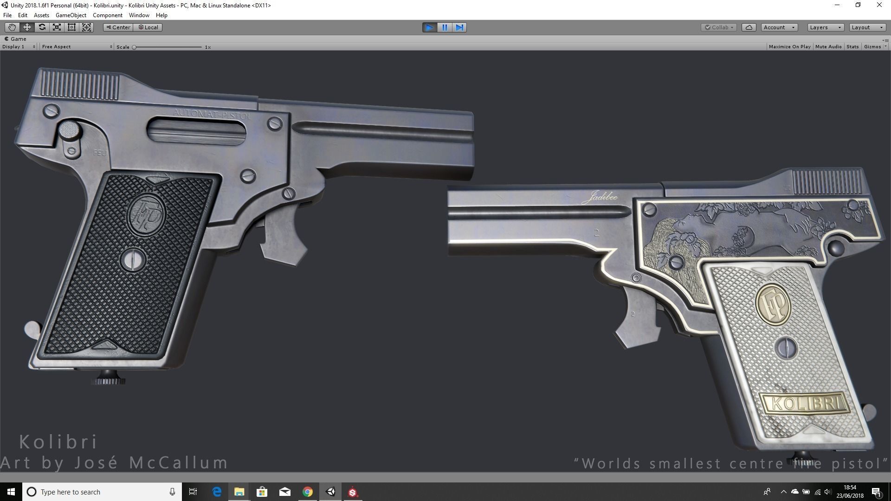
Task: Open the Layers dropdown
Action: [826, 27]
